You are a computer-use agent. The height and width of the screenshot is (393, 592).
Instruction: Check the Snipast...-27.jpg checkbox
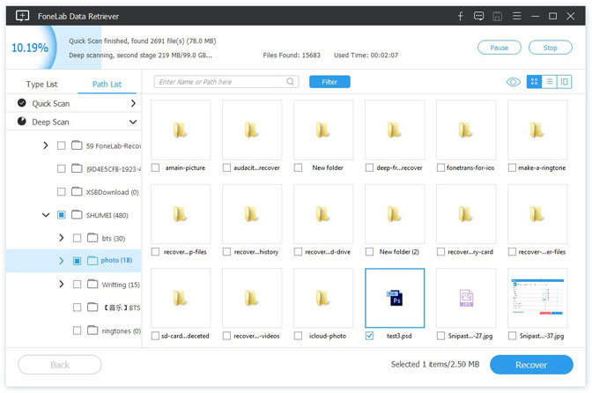pyautogui.click(x=440, y=336)
